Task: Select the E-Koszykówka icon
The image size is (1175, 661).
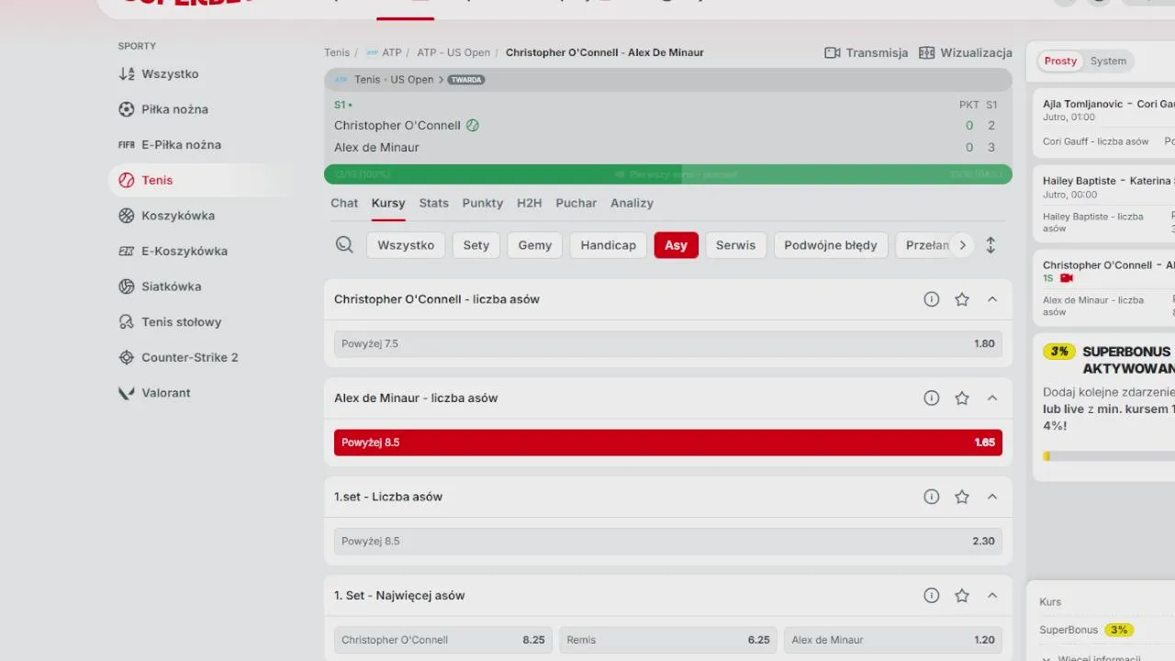Action: 127,252
